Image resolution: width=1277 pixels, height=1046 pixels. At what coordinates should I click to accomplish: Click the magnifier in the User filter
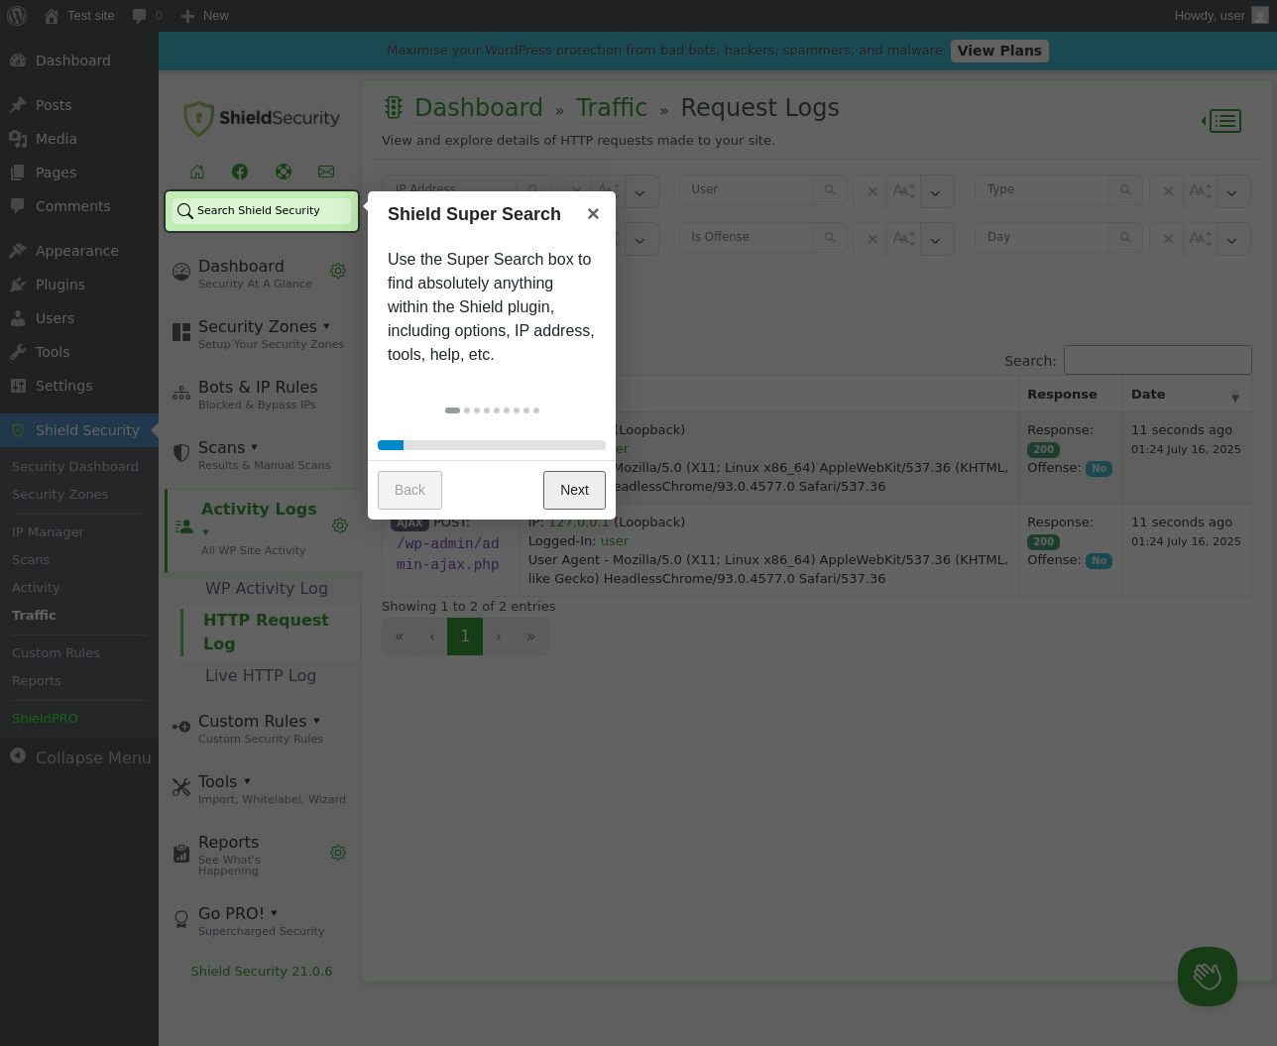coord(830,189)
